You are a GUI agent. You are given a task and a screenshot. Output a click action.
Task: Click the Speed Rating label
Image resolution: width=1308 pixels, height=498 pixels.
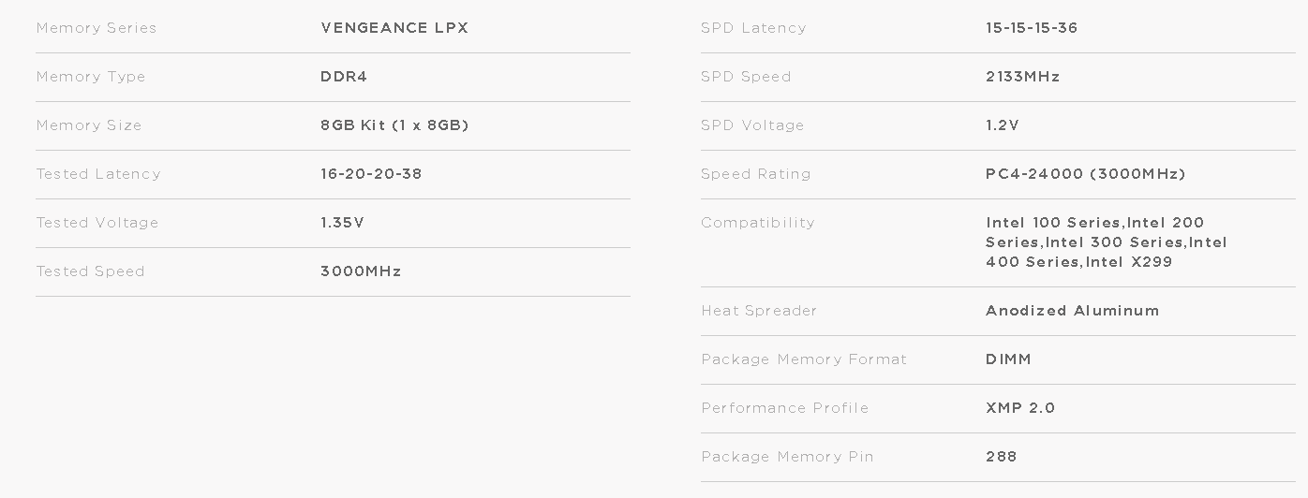click(x=756, y=174)
